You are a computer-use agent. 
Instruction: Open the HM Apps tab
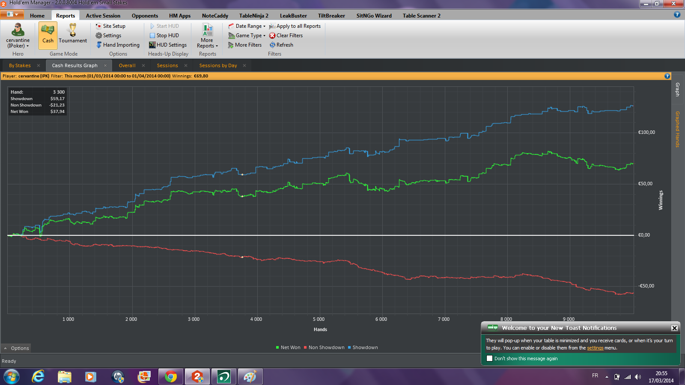(180, 16)
